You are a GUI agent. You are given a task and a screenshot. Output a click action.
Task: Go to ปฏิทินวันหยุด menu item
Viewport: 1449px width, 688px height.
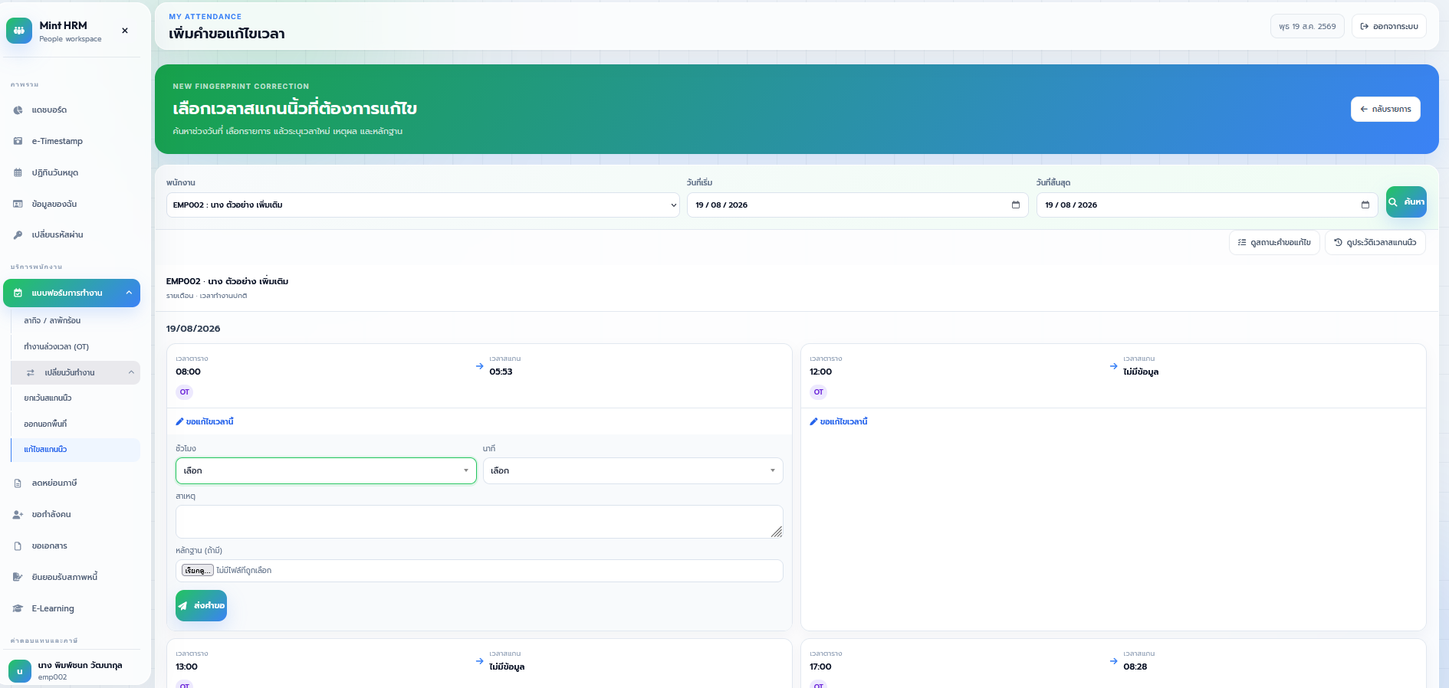(x=71, y=172)
